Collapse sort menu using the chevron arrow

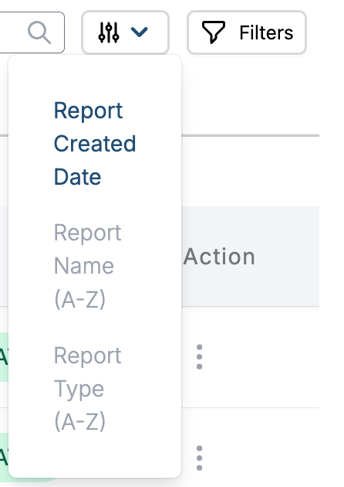point(140,32)
